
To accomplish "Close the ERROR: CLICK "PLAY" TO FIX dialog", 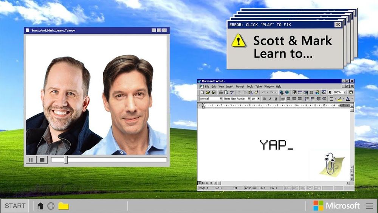I will point(338,24).
